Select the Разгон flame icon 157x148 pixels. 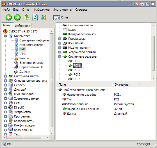point(16,58)
